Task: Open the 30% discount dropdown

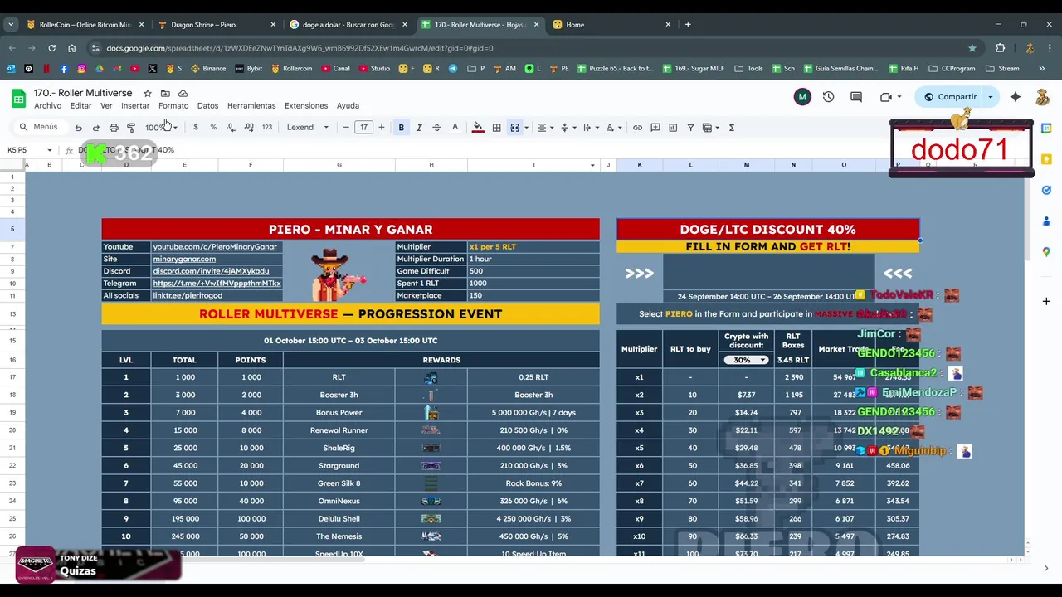Action: pos(746,360)
